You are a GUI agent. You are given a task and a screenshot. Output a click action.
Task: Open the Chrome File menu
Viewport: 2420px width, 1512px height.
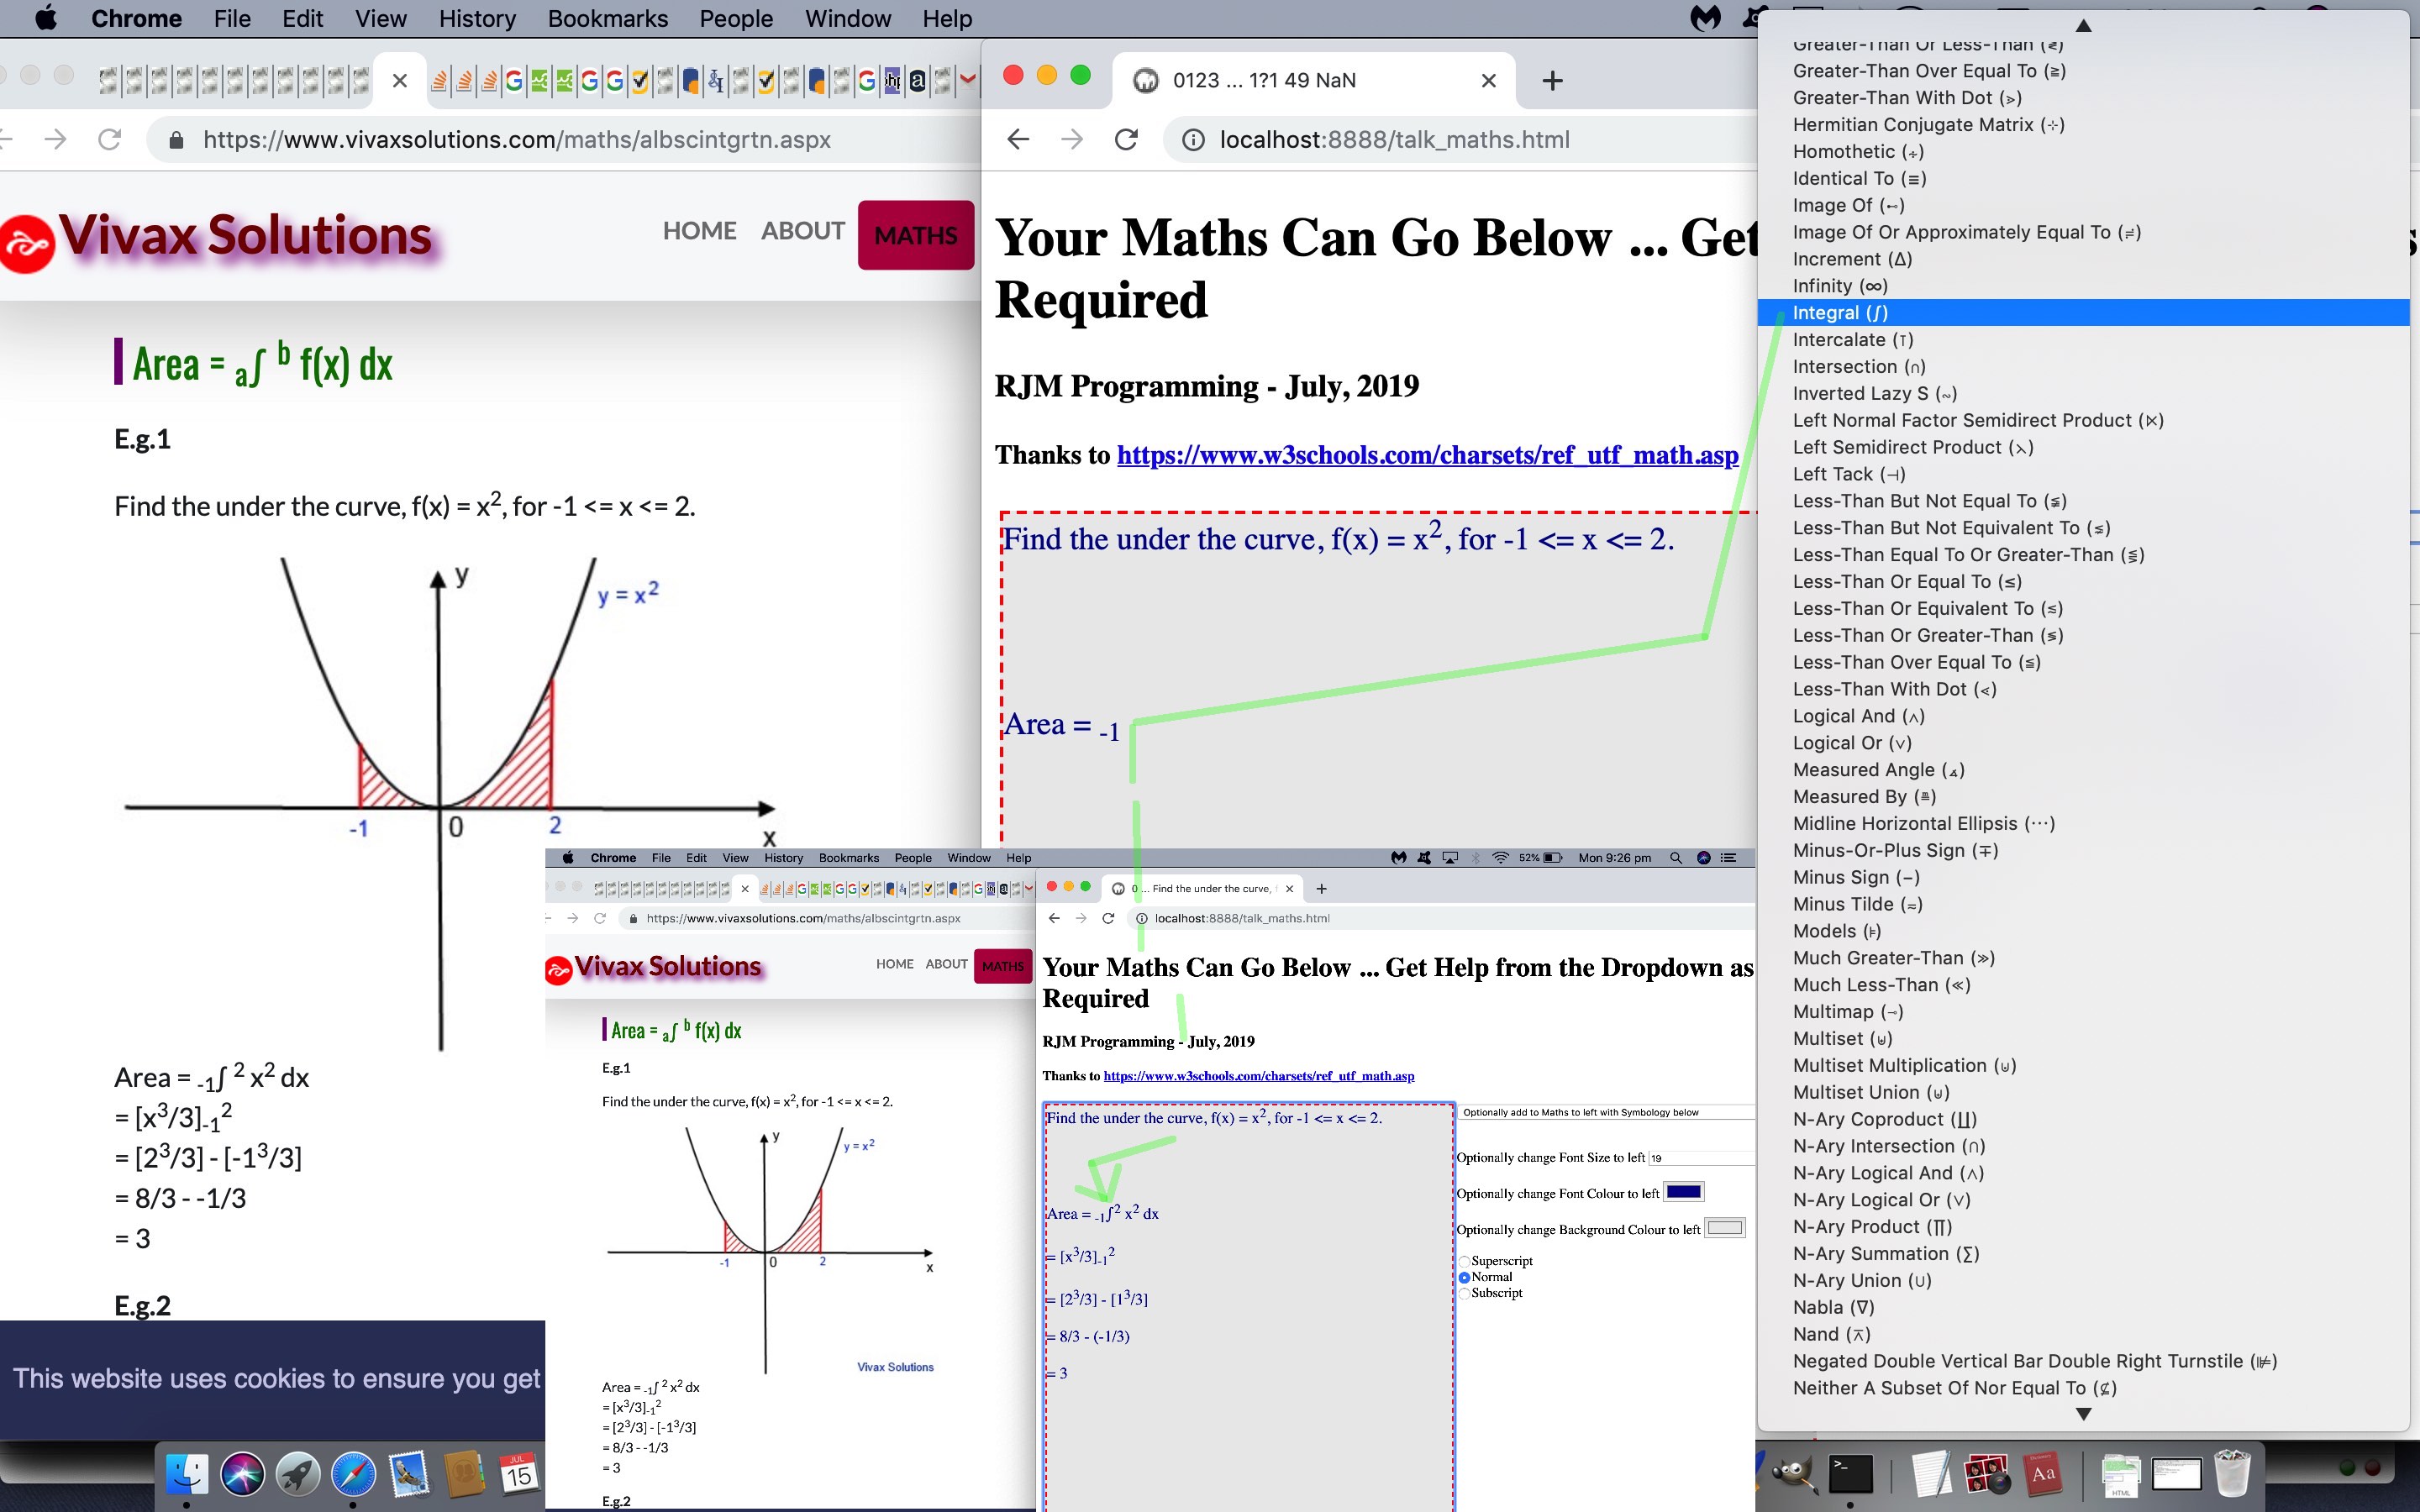(232, 18)
